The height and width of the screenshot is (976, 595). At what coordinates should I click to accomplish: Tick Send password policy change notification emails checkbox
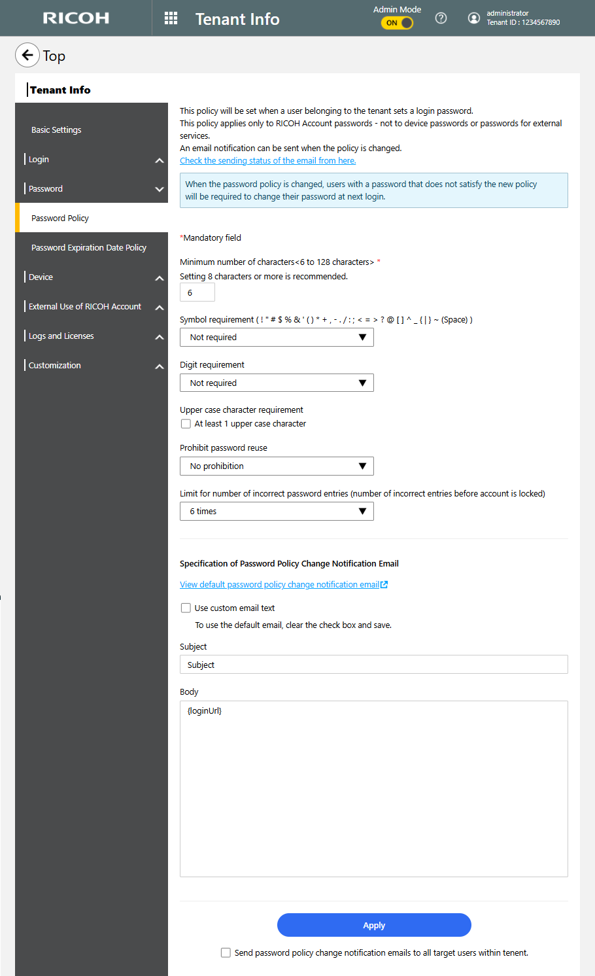coord(226,953)
